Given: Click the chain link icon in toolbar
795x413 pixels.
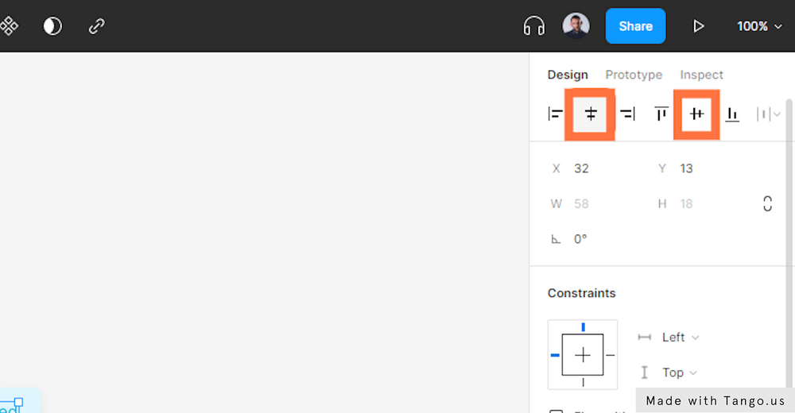Looking at the screenshot, I should point(97,26).
